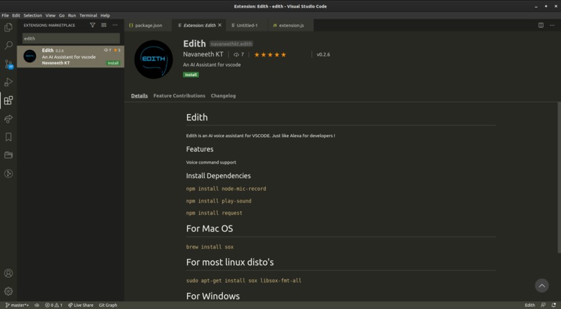Click the scroll to top arrow button

[542, 285]
